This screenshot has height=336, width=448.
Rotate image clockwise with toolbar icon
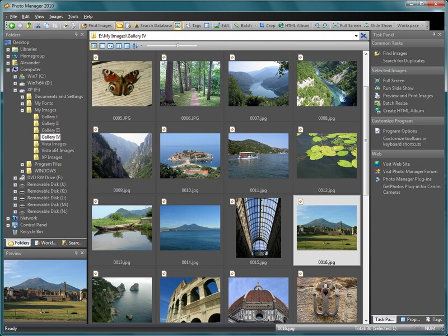[x=325, y=25]
